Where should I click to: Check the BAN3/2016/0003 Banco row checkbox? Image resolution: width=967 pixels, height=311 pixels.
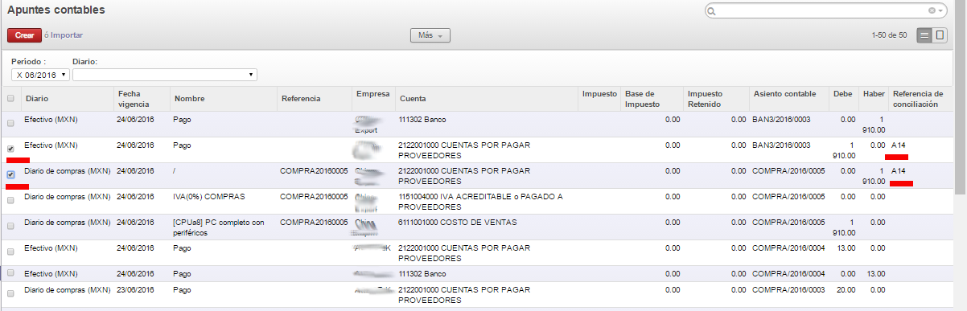coord(10,124)
